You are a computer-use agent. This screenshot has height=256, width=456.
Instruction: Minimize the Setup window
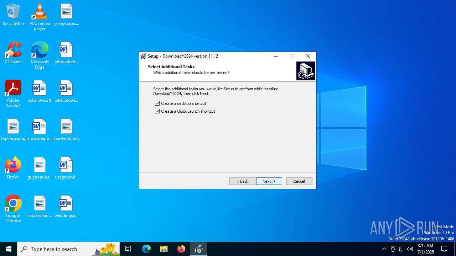tap(276, 56)
